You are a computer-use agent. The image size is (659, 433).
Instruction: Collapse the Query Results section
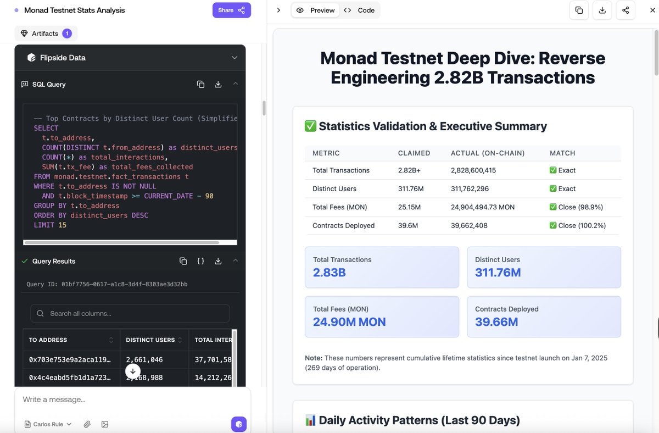(235, 260)
